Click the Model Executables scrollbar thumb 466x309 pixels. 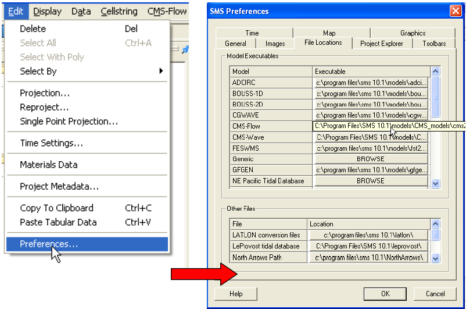coord(435,97)
